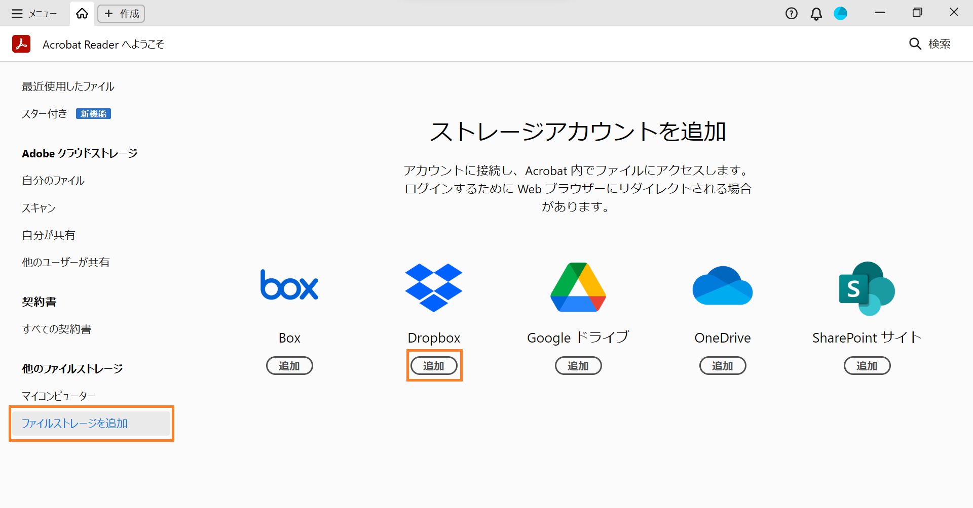Image resolution: width=973 pixels, height=508 pixels.
Task: Open the notifications bell icon
Action: [815, 13]
